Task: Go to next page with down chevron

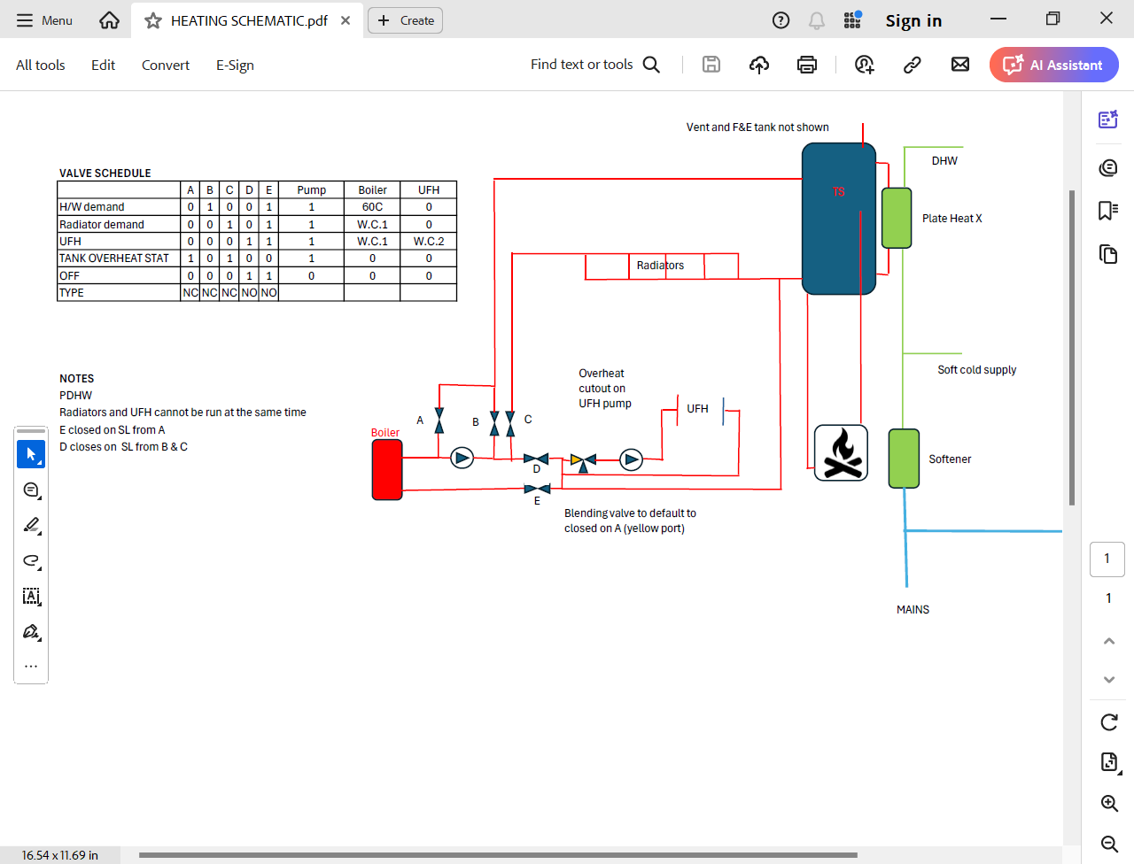Action: [1108, 680]
